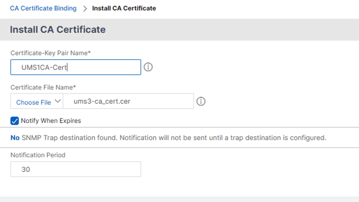The height and width of the screenshot is (202, 359).
Task: Click the Certificate File Name label
Action: [43, 87]
